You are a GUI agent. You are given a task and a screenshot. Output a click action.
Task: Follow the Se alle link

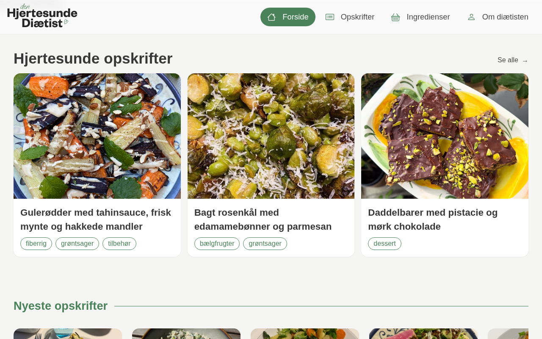pos(513,60)
